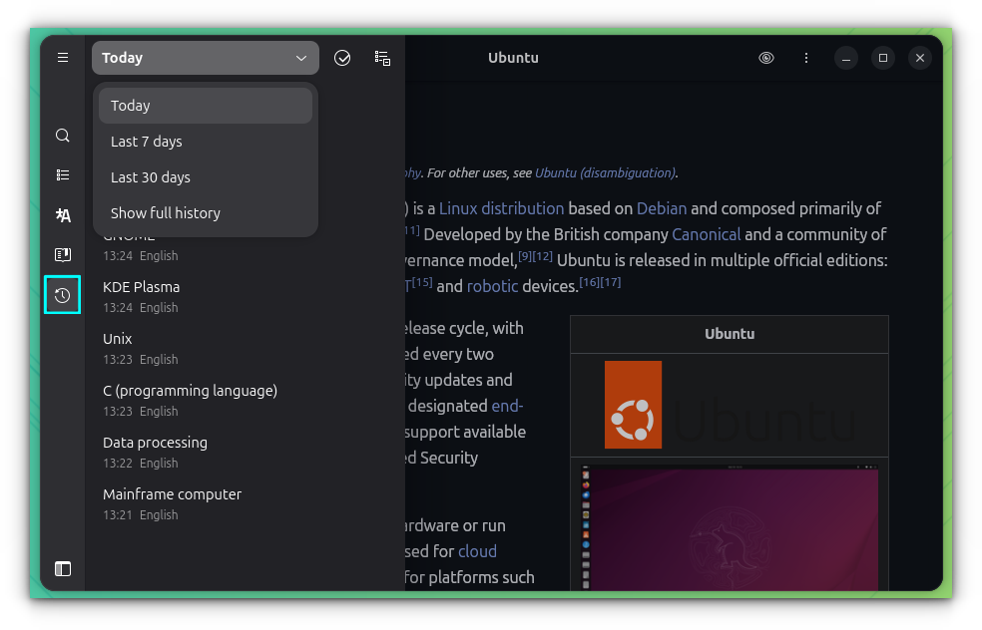The height and width of the screenshot is (630, 982).
Task: Click the circled checkmark selection icon
Action: click(x=342, y=58)
